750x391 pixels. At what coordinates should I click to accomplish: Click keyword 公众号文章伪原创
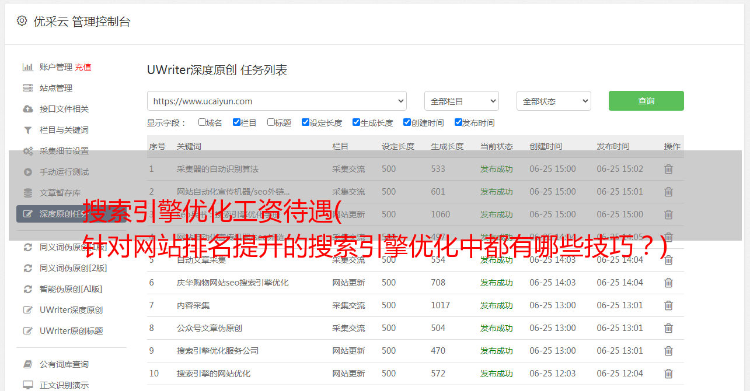click(x=210, y=328)
